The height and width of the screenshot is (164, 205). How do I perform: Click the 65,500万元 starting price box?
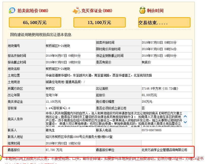[x=35, y=22]
